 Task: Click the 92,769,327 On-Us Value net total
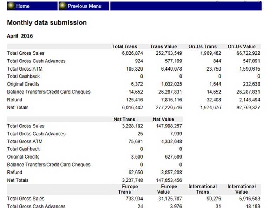tap(248, 107)
